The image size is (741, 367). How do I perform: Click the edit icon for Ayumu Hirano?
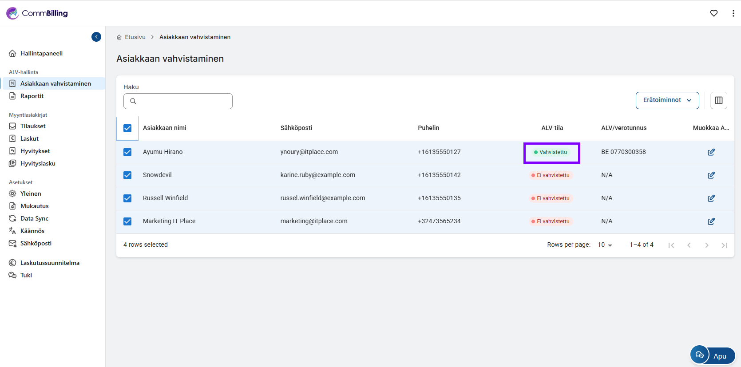[711, 152]
